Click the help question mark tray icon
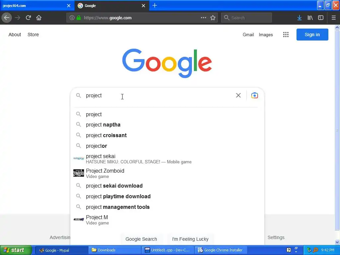 point(289,250)
